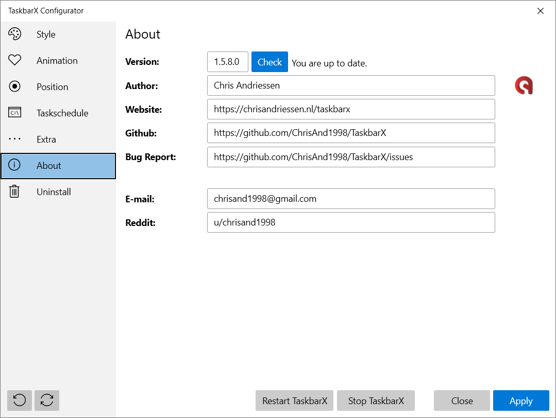This screenshot has height=418, width=556.
Task: Click Stop TaskbarX
Action: point(376,400)
